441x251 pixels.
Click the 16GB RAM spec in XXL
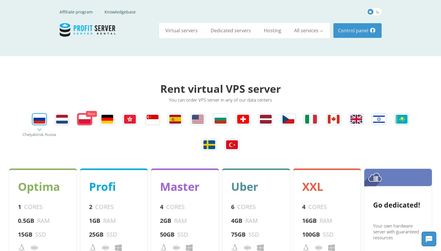pos(317,221)
